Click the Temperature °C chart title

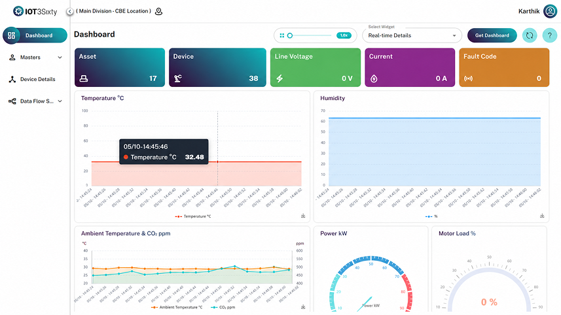point(102,98)
